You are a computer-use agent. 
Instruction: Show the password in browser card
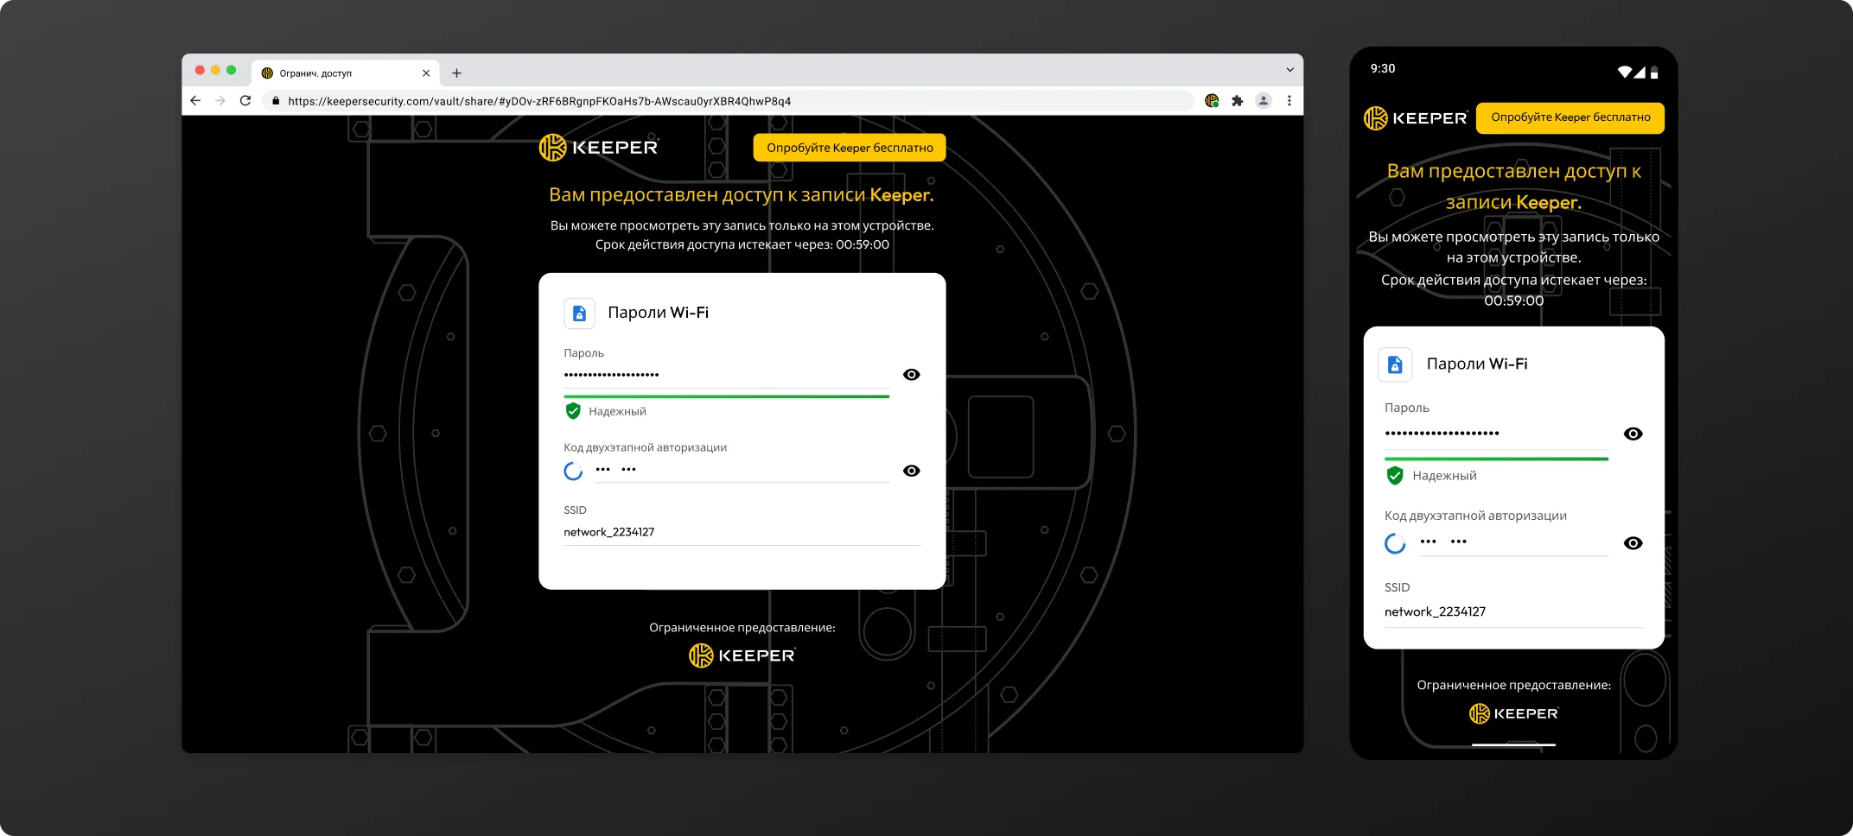(911, 375)
